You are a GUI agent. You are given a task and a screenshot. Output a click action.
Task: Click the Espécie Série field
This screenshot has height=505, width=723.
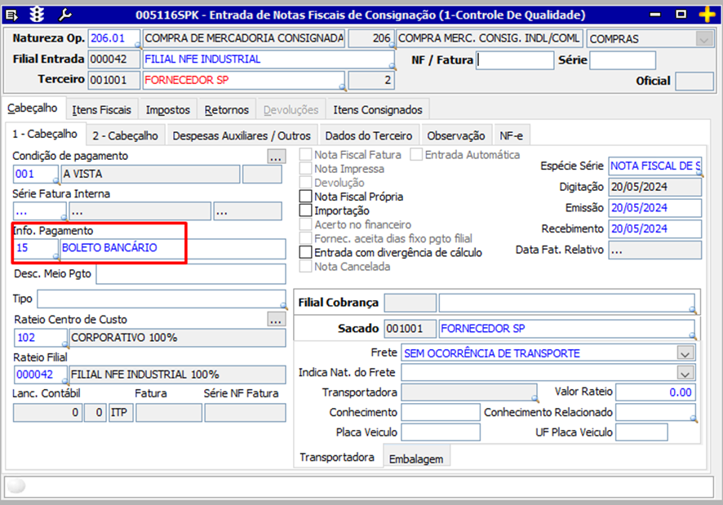pyautogui.click(x=654, y=166)
